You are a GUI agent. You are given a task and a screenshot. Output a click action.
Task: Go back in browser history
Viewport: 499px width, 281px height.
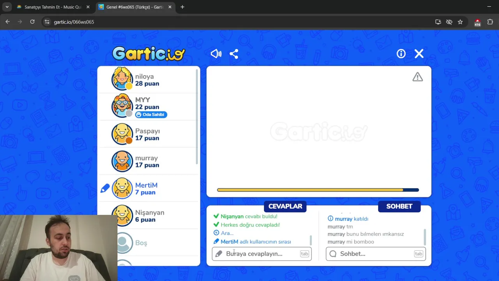tap(7, 22)
